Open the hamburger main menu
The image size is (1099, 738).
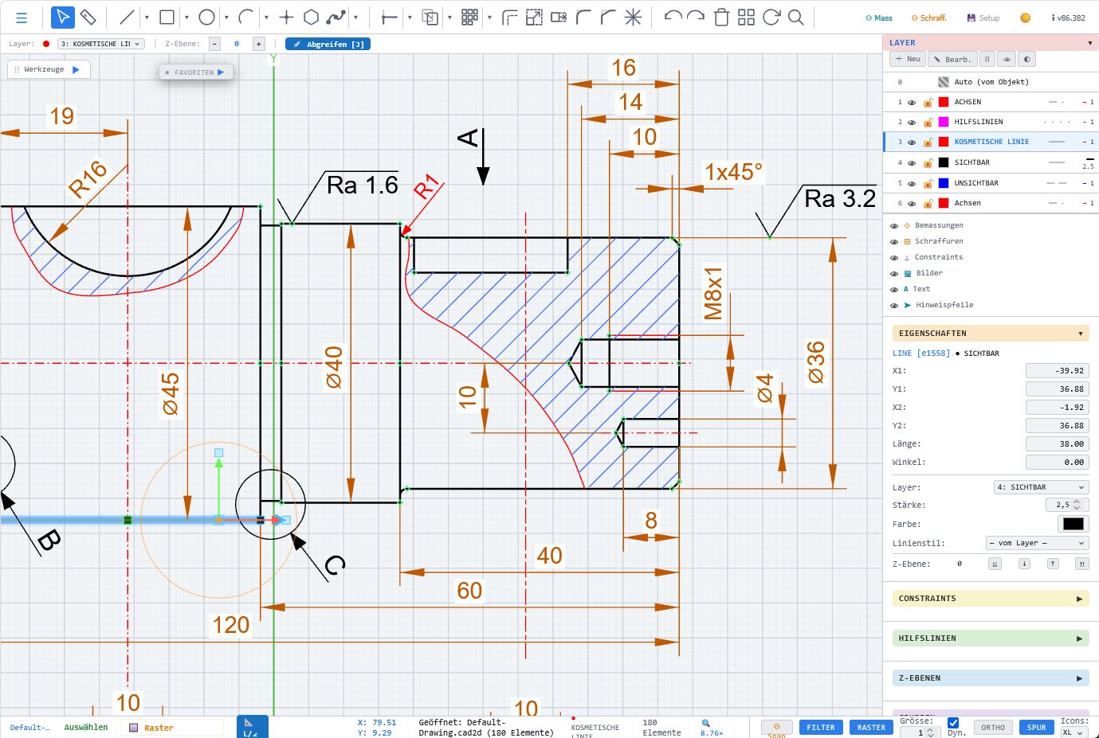(22, 18)
